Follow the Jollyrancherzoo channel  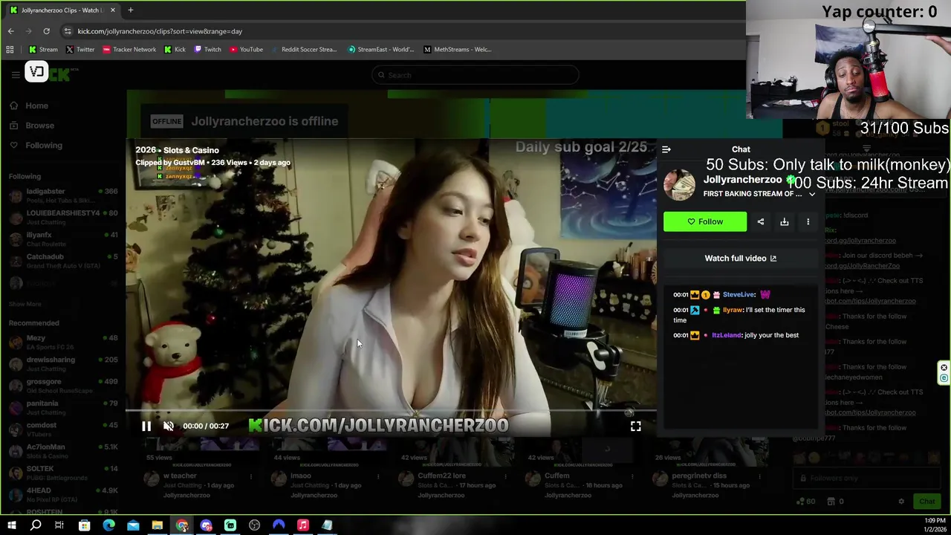(x=705, y=221)
